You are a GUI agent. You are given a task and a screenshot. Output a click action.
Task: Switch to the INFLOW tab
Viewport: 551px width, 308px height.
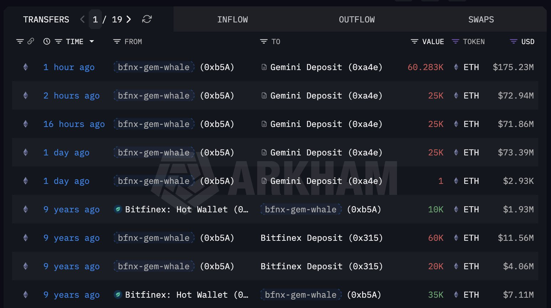tap(232, 20)
